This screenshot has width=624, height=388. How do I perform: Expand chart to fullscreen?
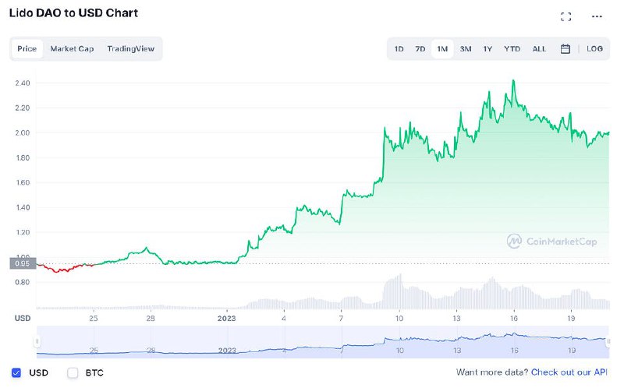[x=566, y=17]
